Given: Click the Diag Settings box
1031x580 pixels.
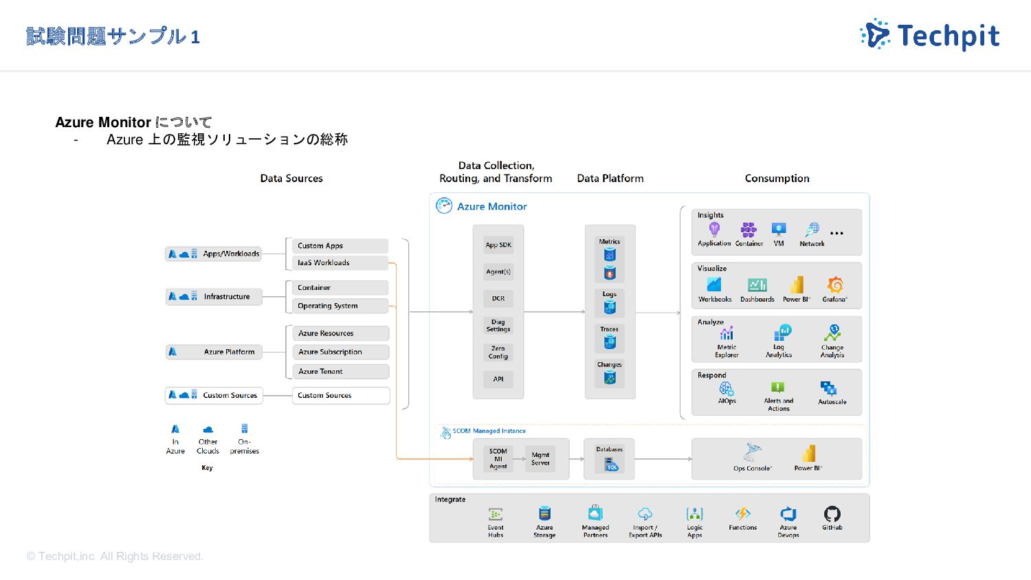Looking at the screenshot, I should pyautogui.click(x=498, y=325).
